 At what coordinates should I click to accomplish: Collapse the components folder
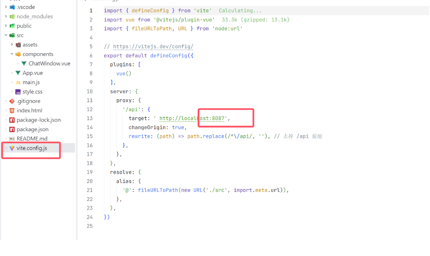(x=12, y=54)
